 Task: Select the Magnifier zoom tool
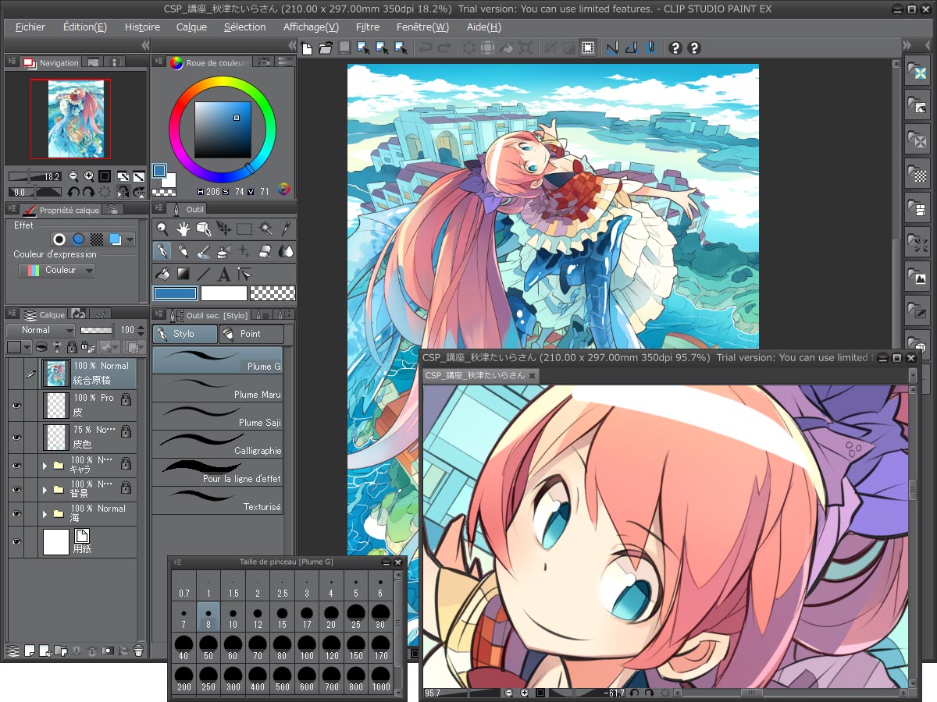[x=162, y=229]
